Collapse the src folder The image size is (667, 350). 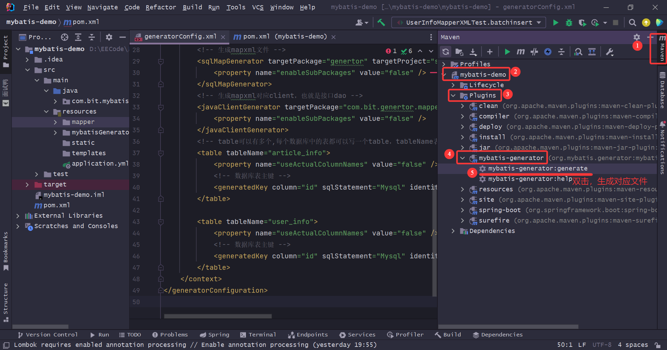pos(27,70)
